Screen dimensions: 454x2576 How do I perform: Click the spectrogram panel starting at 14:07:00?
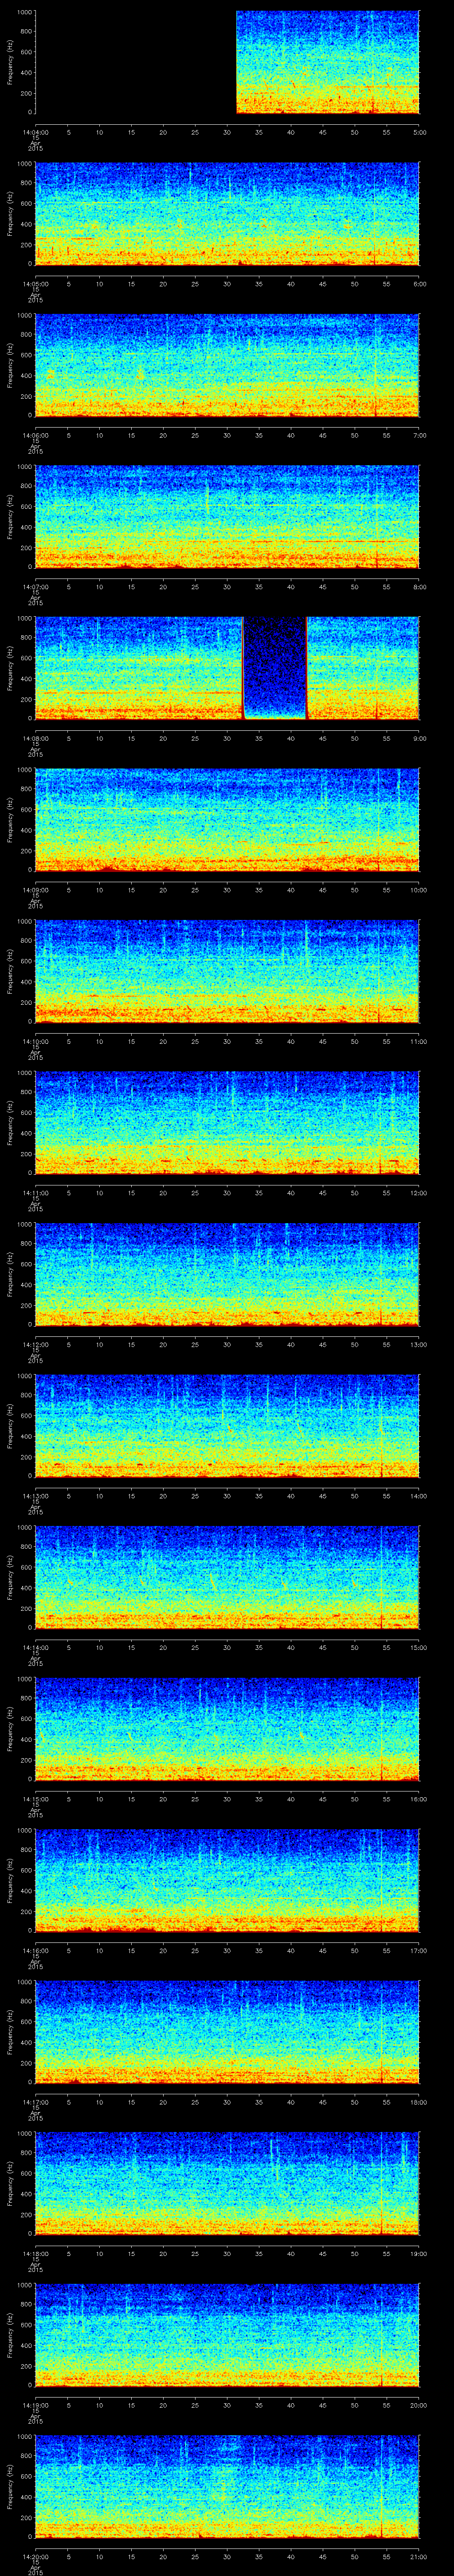pos(227,517)
